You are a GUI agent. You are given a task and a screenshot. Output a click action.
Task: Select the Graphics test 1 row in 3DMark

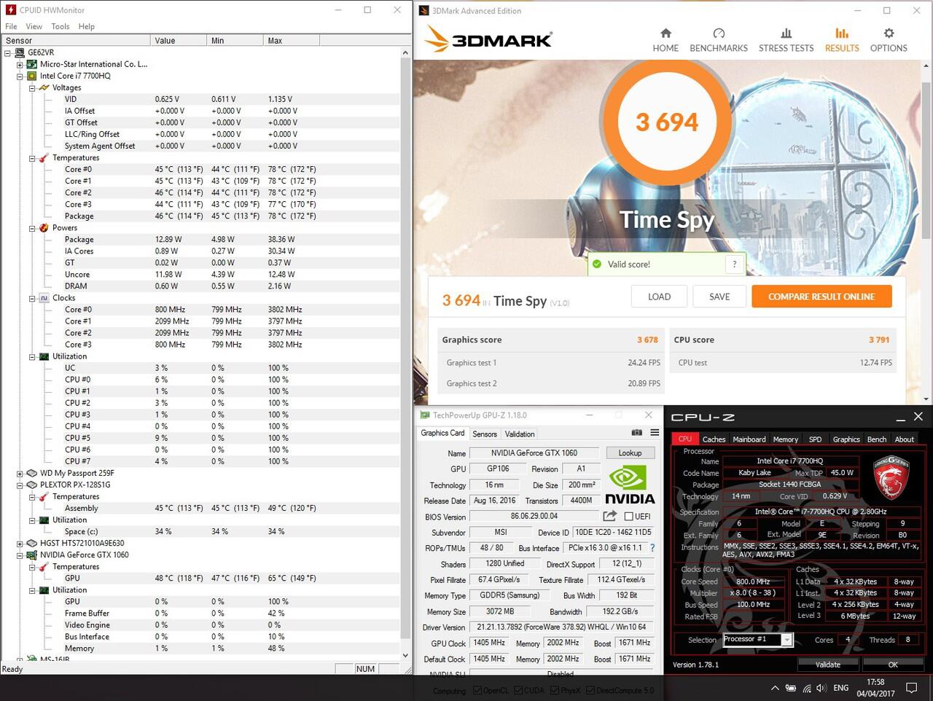551,363
